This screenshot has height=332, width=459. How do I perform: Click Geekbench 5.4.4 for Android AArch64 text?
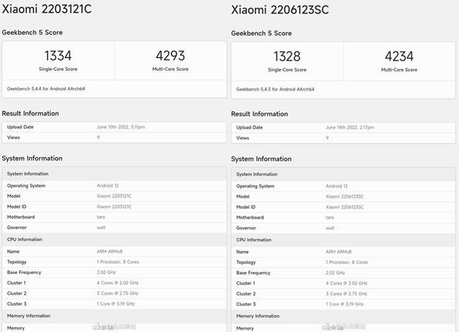pos(46,89)
